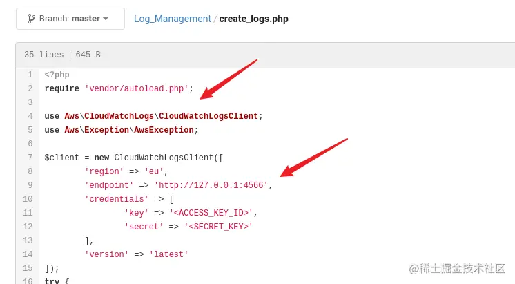Image resolution: width=515 pixels, height=284 pixels.
Task: Click line number 3
Action: coord(30,102)
